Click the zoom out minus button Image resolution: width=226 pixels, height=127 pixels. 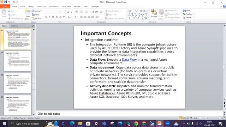200,118
